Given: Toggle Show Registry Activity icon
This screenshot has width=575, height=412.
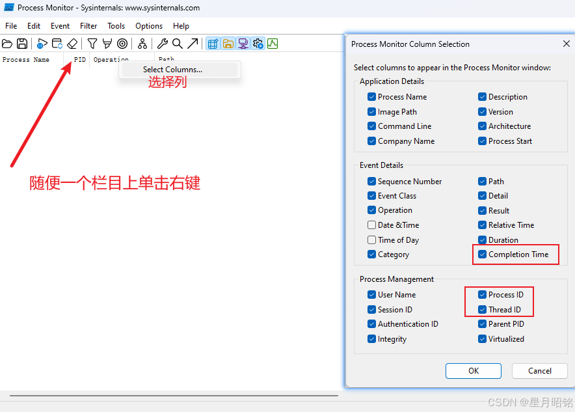Looking at the screenshot, I should click(x=213, y=44).
